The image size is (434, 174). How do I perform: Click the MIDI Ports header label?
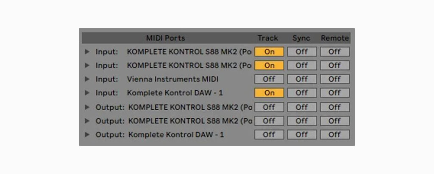(x=166, y=38)
